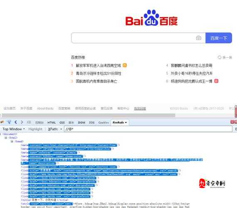Viewport: 237px width, 208px height.
Task: Open the 脚本 tab
Action: tap(71, 123)
